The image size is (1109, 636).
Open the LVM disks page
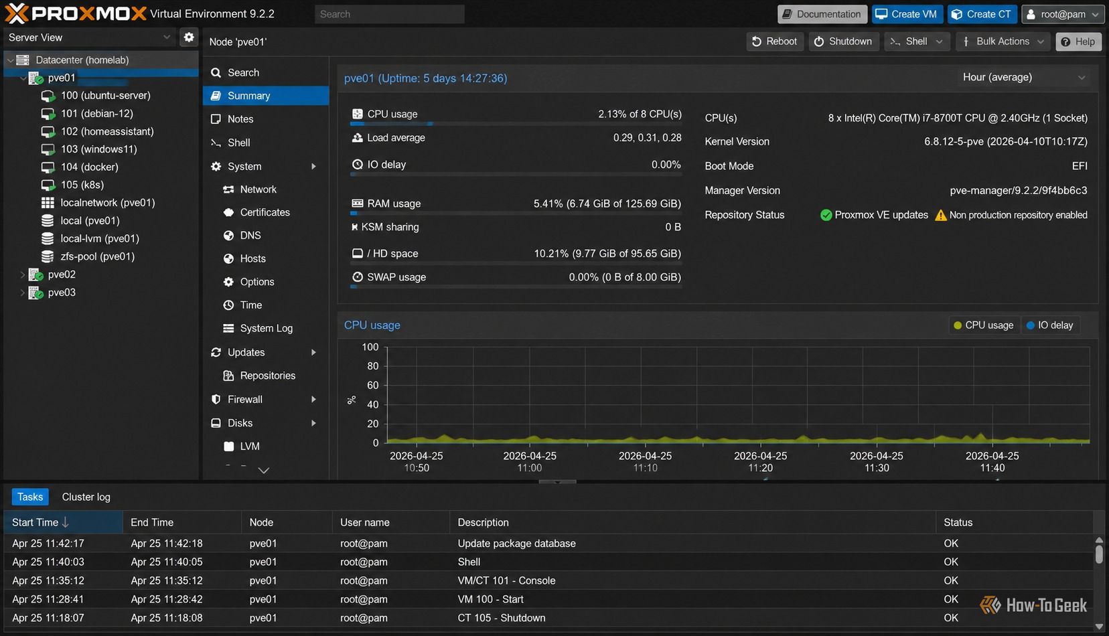point(249,447)
